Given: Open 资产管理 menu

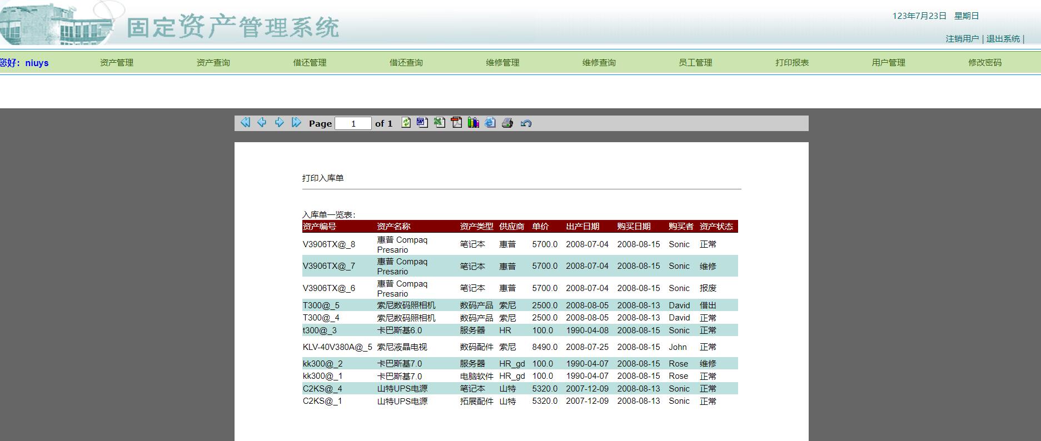Looking at the screenshot, I should coord(117,63).
